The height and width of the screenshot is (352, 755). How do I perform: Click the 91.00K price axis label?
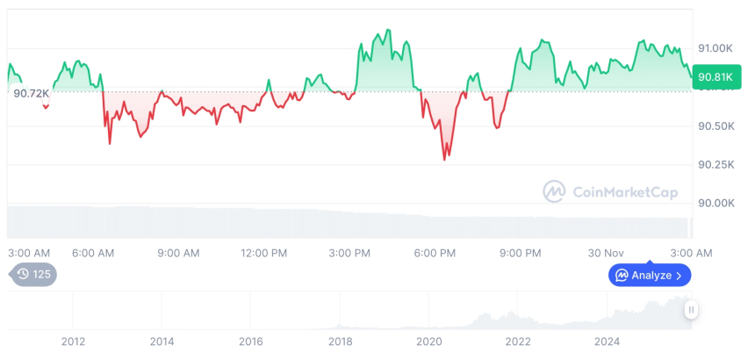[715, 48]
